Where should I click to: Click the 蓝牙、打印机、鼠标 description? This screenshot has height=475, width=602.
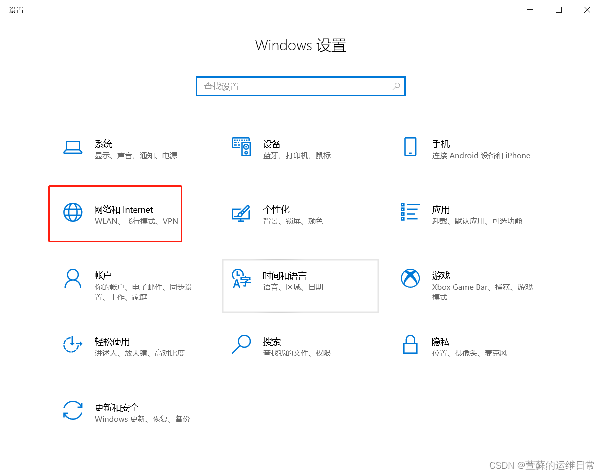pos(297,156)
